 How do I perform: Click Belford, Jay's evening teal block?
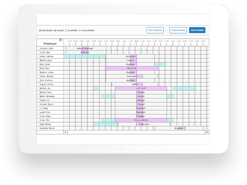click(x=184, y=88)
